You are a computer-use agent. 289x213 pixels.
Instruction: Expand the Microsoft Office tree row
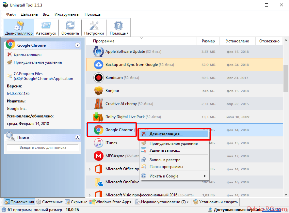90,169
